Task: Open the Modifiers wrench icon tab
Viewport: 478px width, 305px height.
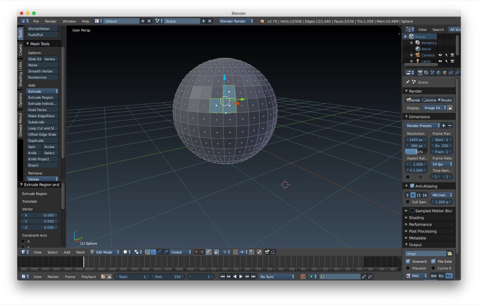Action: 457,73
